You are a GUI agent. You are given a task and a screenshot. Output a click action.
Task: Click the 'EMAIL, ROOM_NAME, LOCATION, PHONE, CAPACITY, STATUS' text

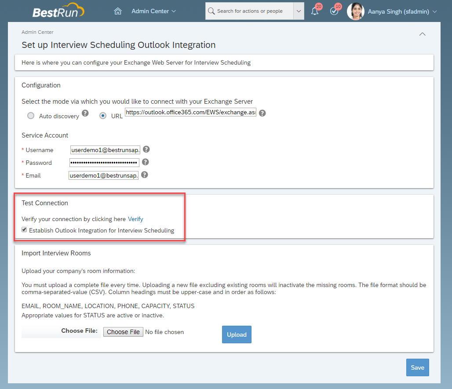(108, 306)
